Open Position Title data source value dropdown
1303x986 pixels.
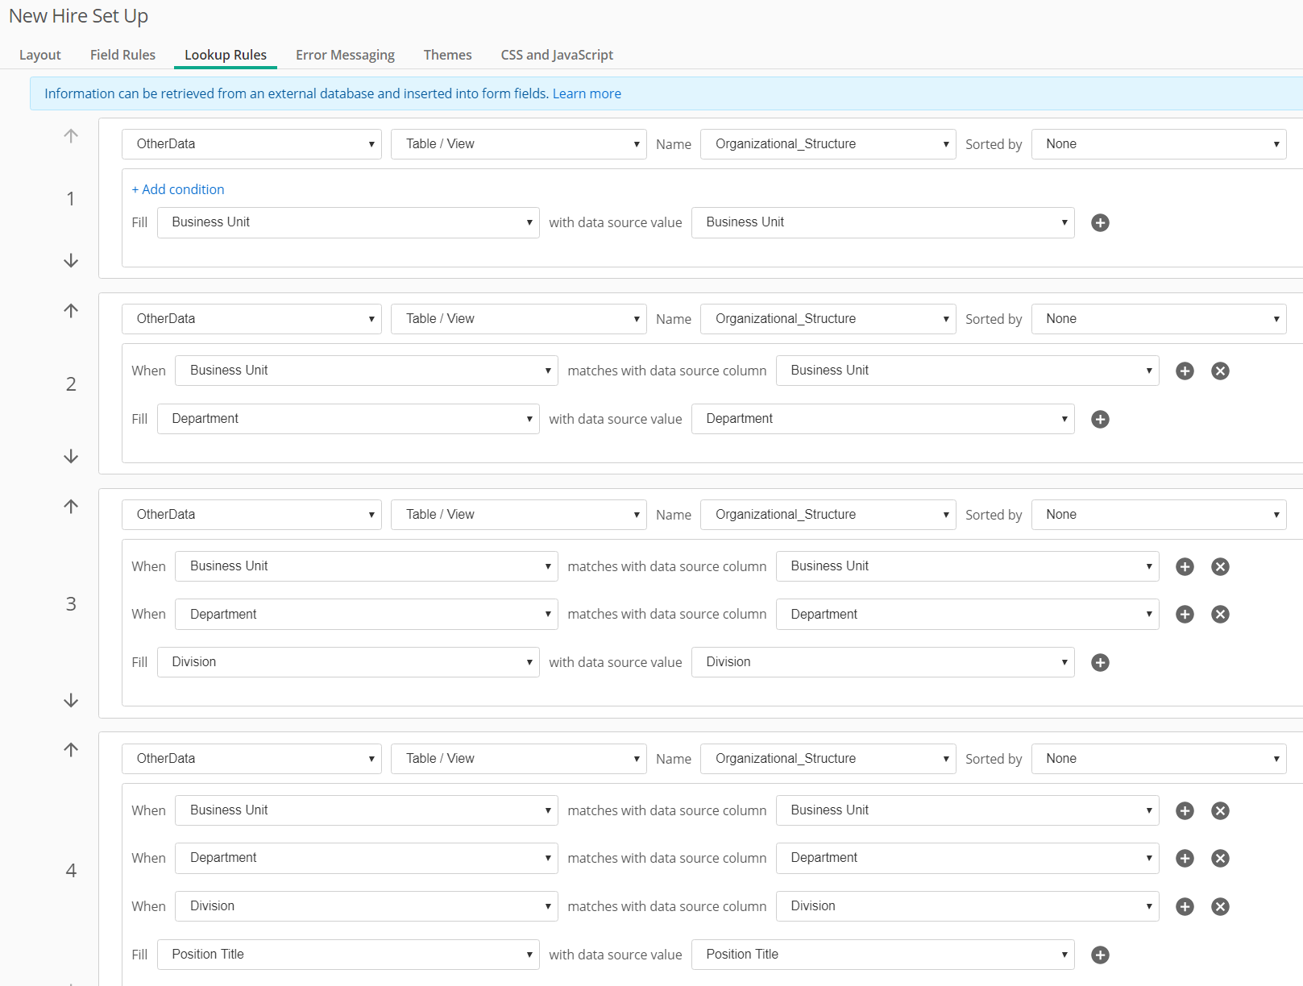pyautogui.click(x=882, y=955)
